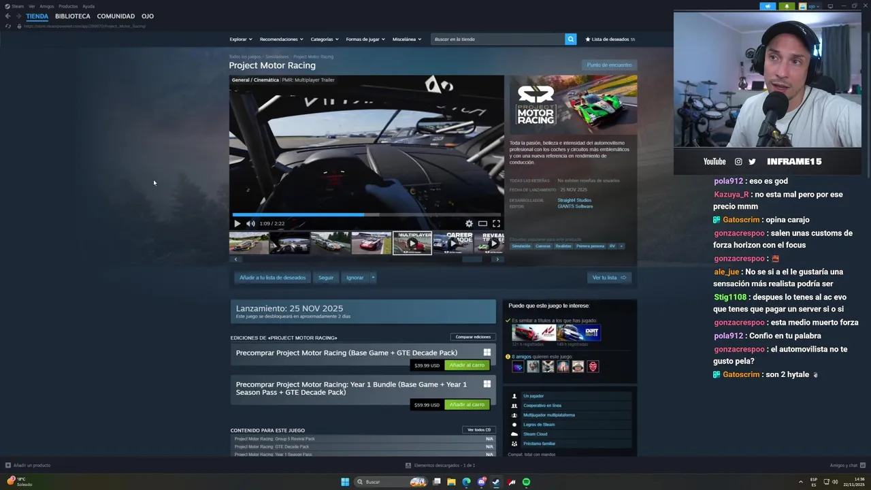
Task: Seek on the trailer progress bar
Action: [367, 214]
